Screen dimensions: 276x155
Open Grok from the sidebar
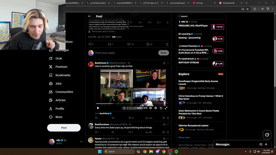tap(56, 59)
